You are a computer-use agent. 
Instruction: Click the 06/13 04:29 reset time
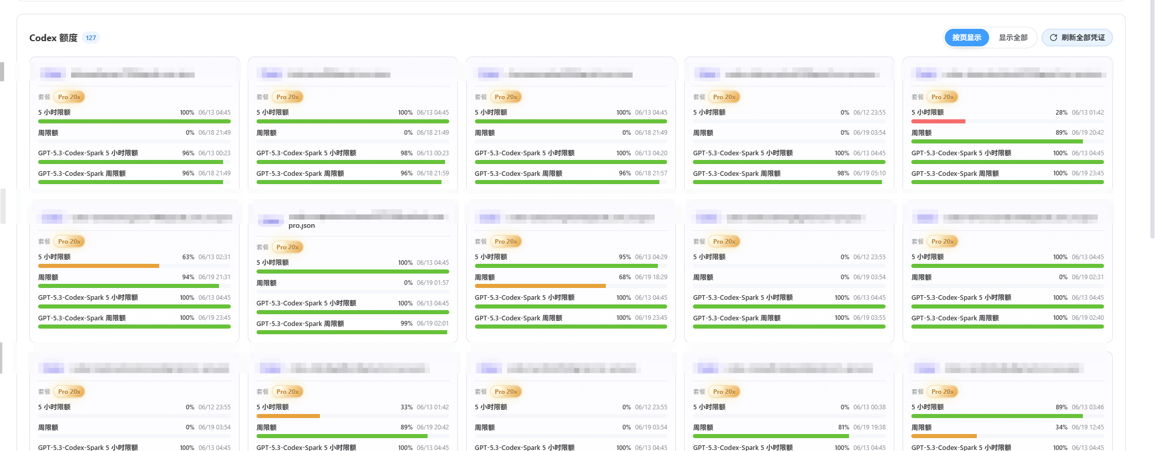point(651,257)
